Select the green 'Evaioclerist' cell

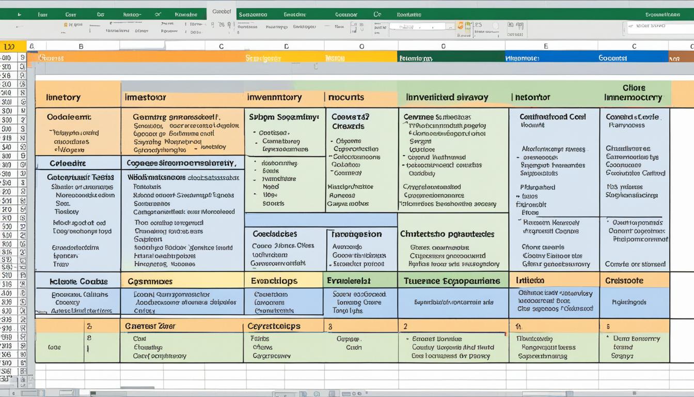click(x=360, y=281)
